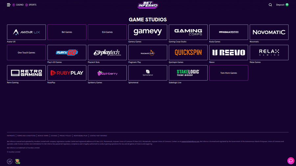Image resolution: width=296 pixels, height=166 pixels.
Task: Open the Privacy Policy footer link
Action: pyautogui.click(x=65, y=136)
